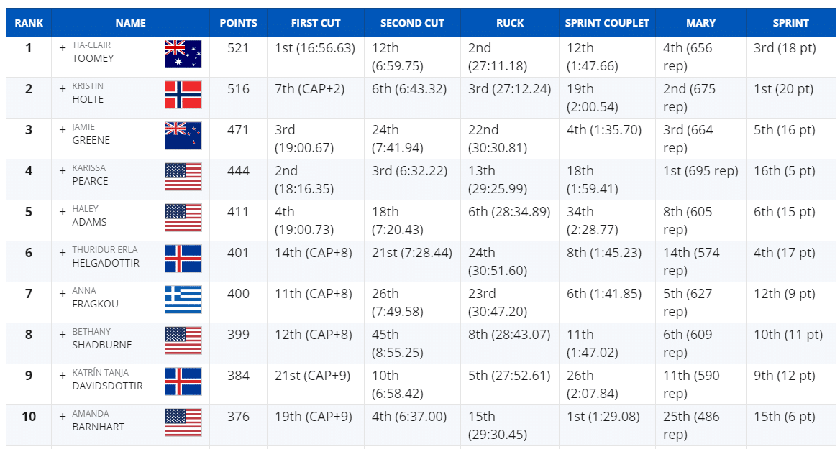Expand Tia-Clair Toomey's row with plus sign
Screen dimensions: 840x449
(63, 47)
